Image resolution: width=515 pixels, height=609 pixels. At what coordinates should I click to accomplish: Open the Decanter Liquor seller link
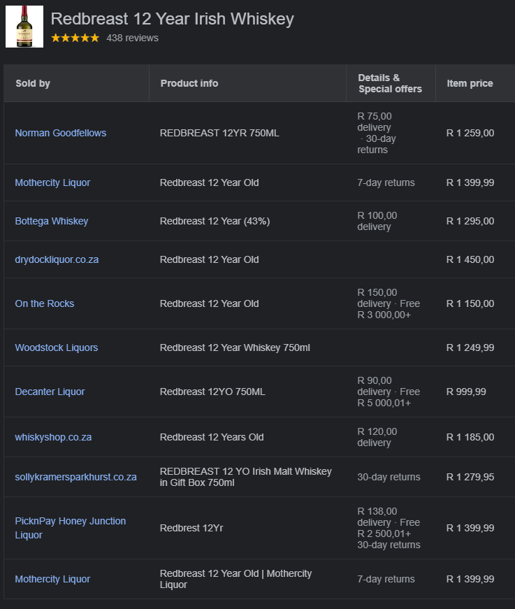(x=50, y=392)
